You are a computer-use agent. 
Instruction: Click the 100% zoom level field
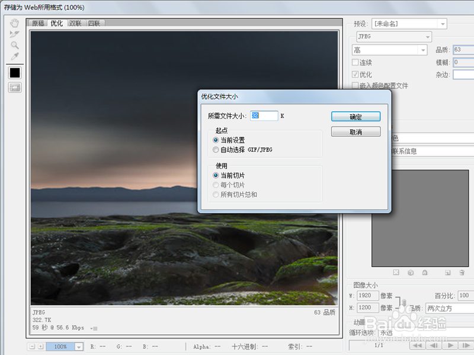pyautogui.click(x=60, y=347)
